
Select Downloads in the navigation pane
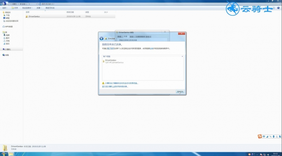click(x=6, y=15)
